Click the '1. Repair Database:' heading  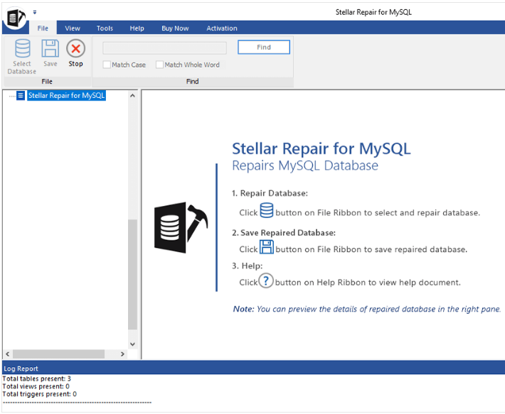[270, 193]
